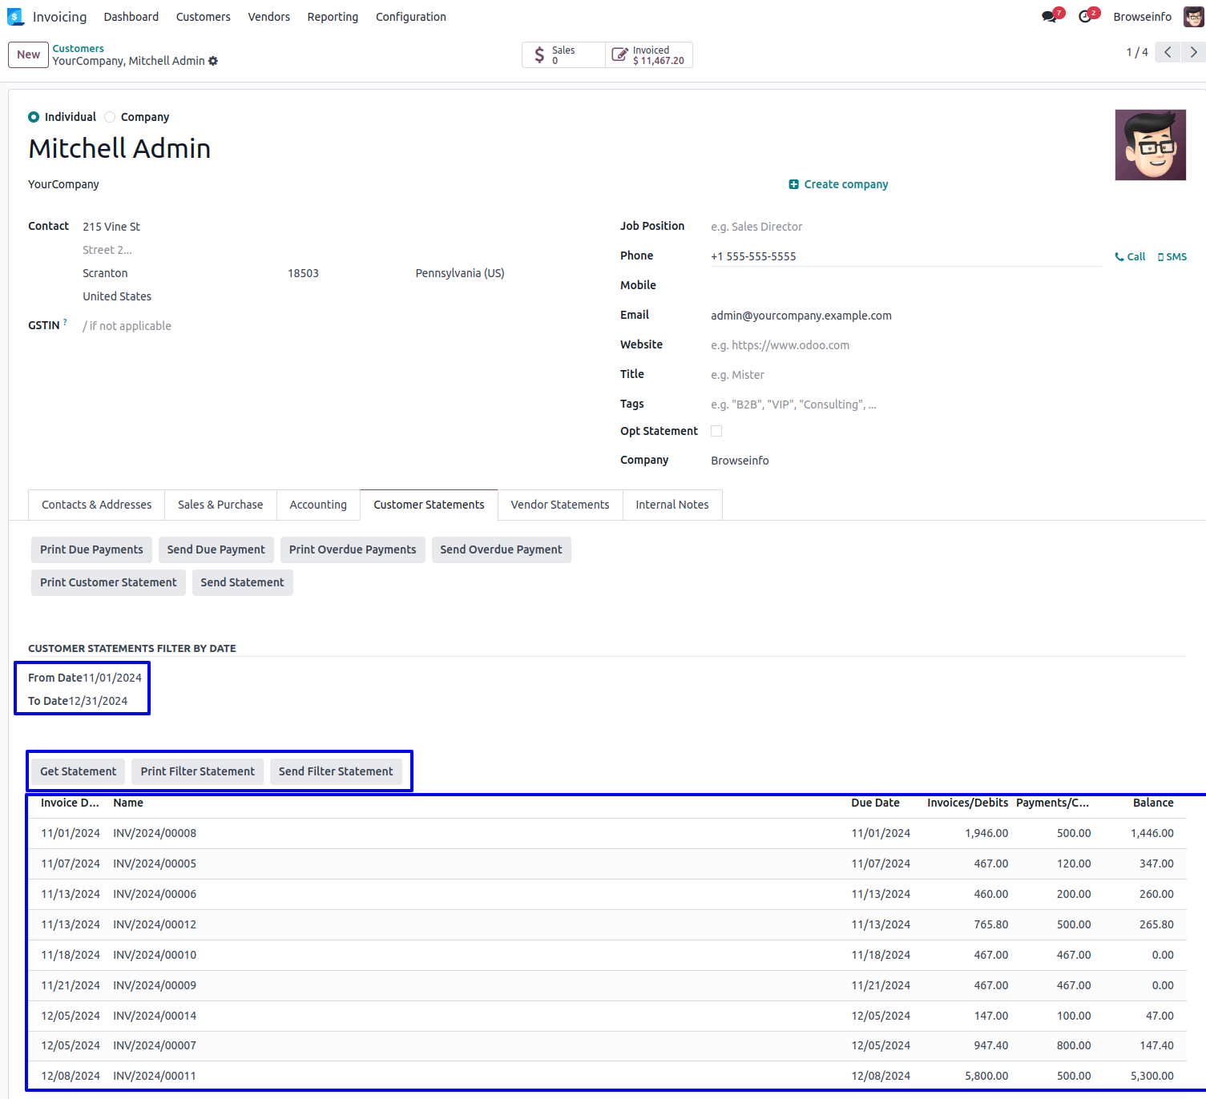Screen dimensions: 1206x1099
Task: Open the user avatar in top bar
Action: click(1193, 17)
